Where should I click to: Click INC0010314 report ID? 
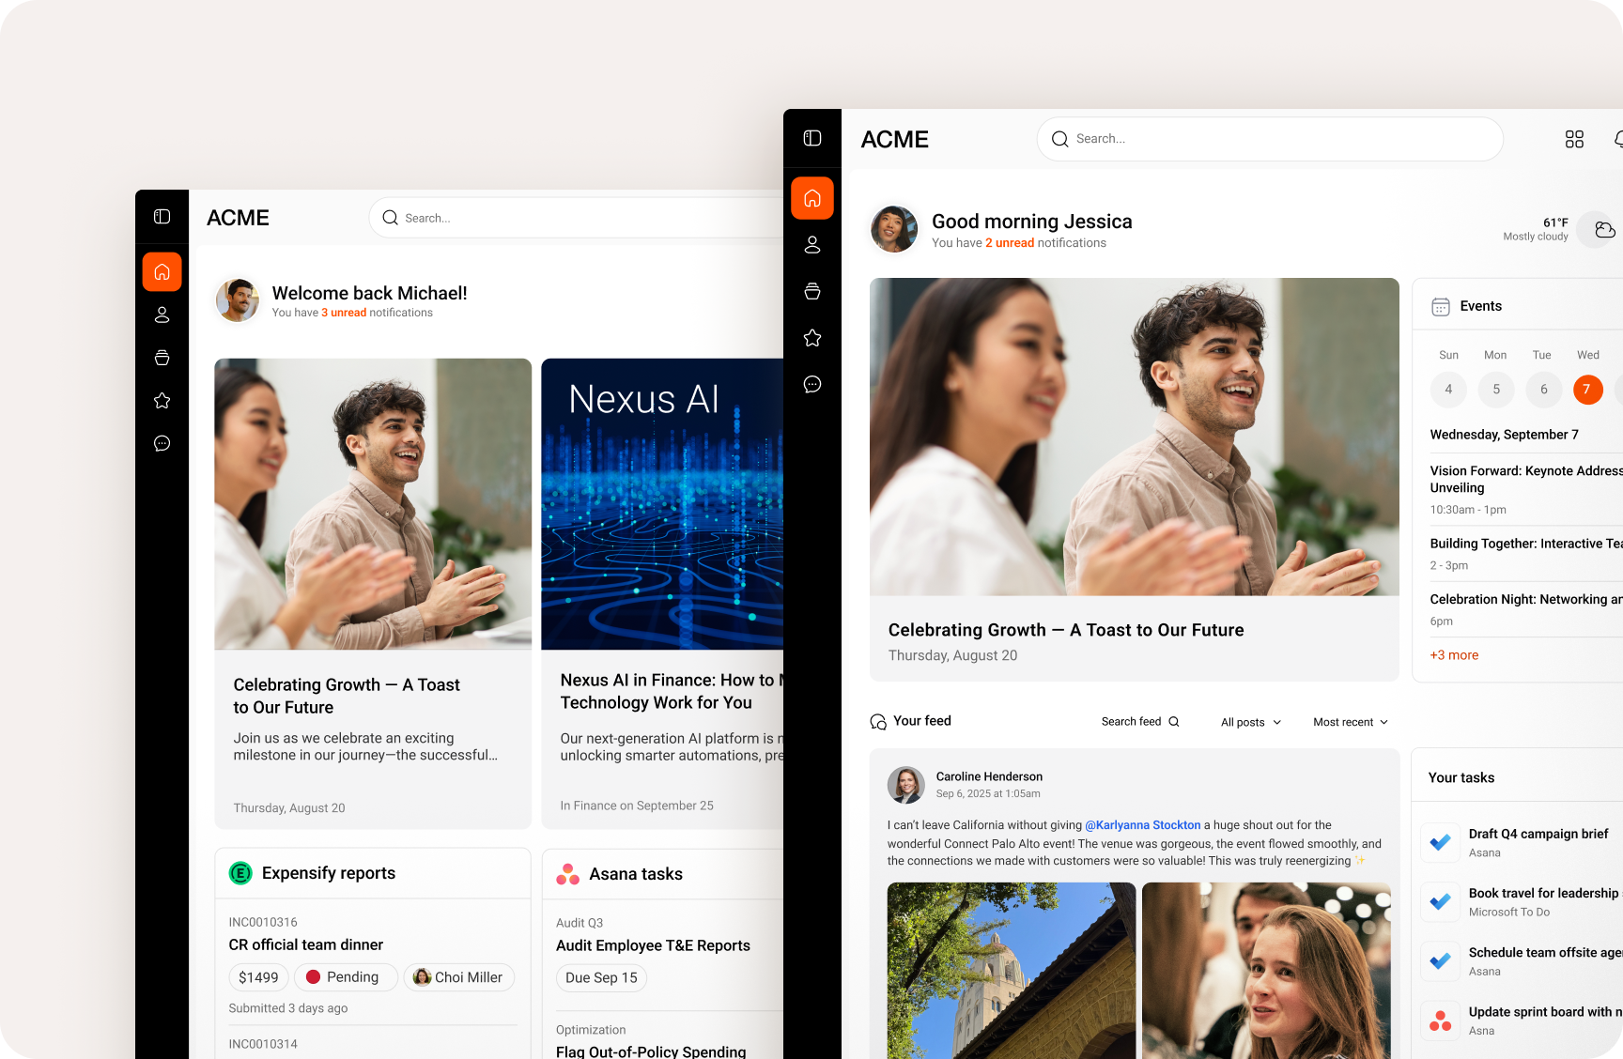(263, 1044)
